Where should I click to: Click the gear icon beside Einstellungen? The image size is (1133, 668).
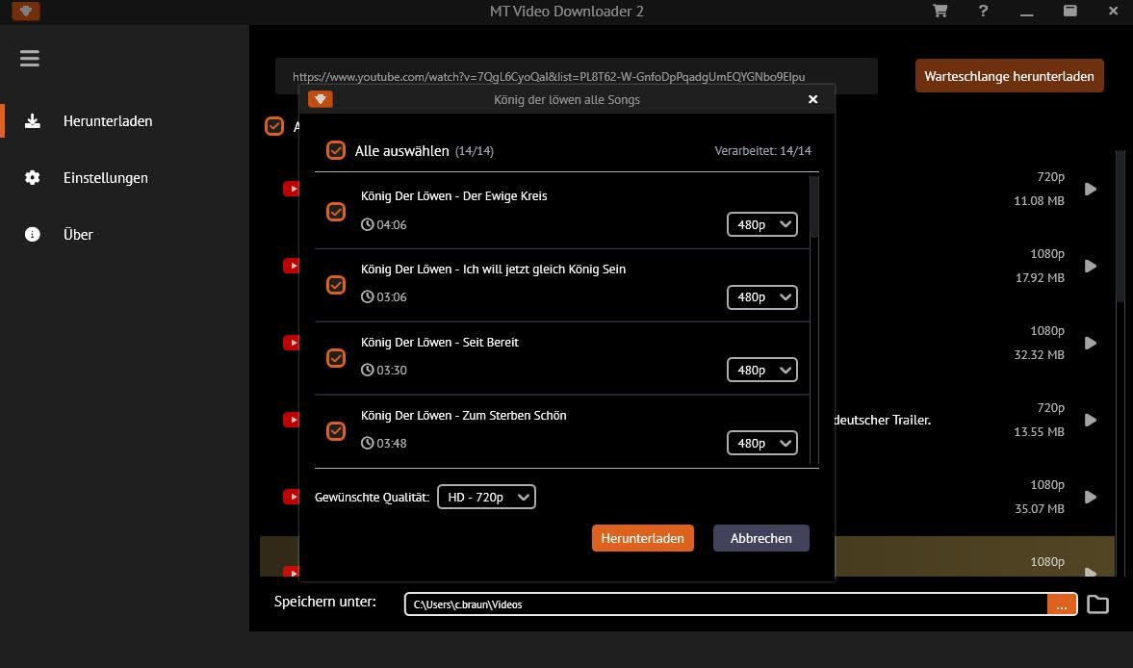[x=33, y=178]
